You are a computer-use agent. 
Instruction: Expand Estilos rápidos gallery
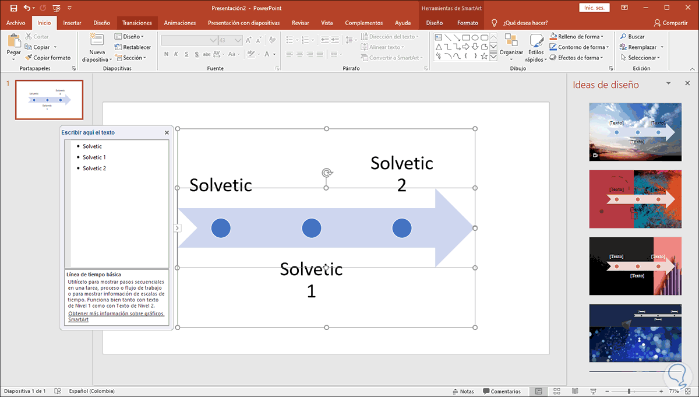pos(536,47)
